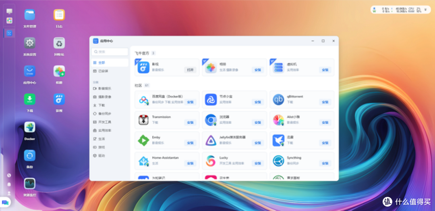This screenshot has height=211, width=435.
Task: Click the 节点小宝 app icon
Action: [211, 100]
